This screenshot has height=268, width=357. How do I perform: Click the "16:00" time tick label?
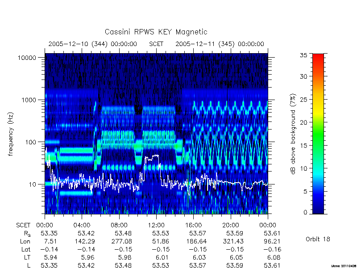pyautogui.click(x=193, y=226)
